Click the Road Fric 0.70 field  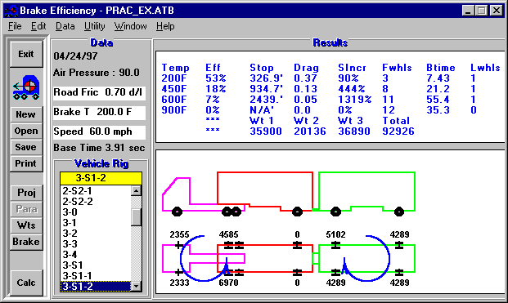click(x=99, y=92)
